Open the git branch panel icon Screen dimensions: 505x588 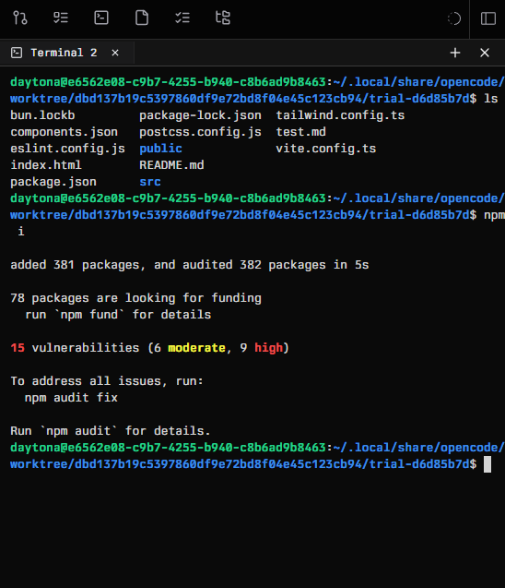[20, 18]
